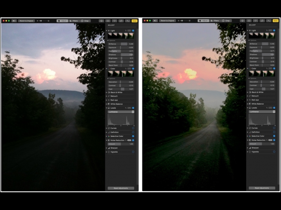
Task: Click the Brilliance slider in left window
Action: point(121,44)
